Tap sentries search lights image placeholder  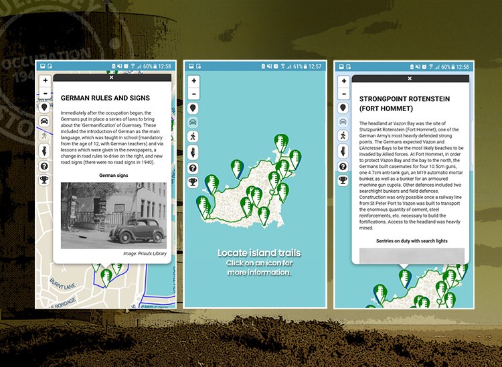[412, 256]
